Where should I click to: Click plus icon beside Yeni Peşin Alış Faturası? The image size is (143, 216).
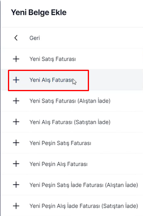pyautogui.click(x=16, y=164)
